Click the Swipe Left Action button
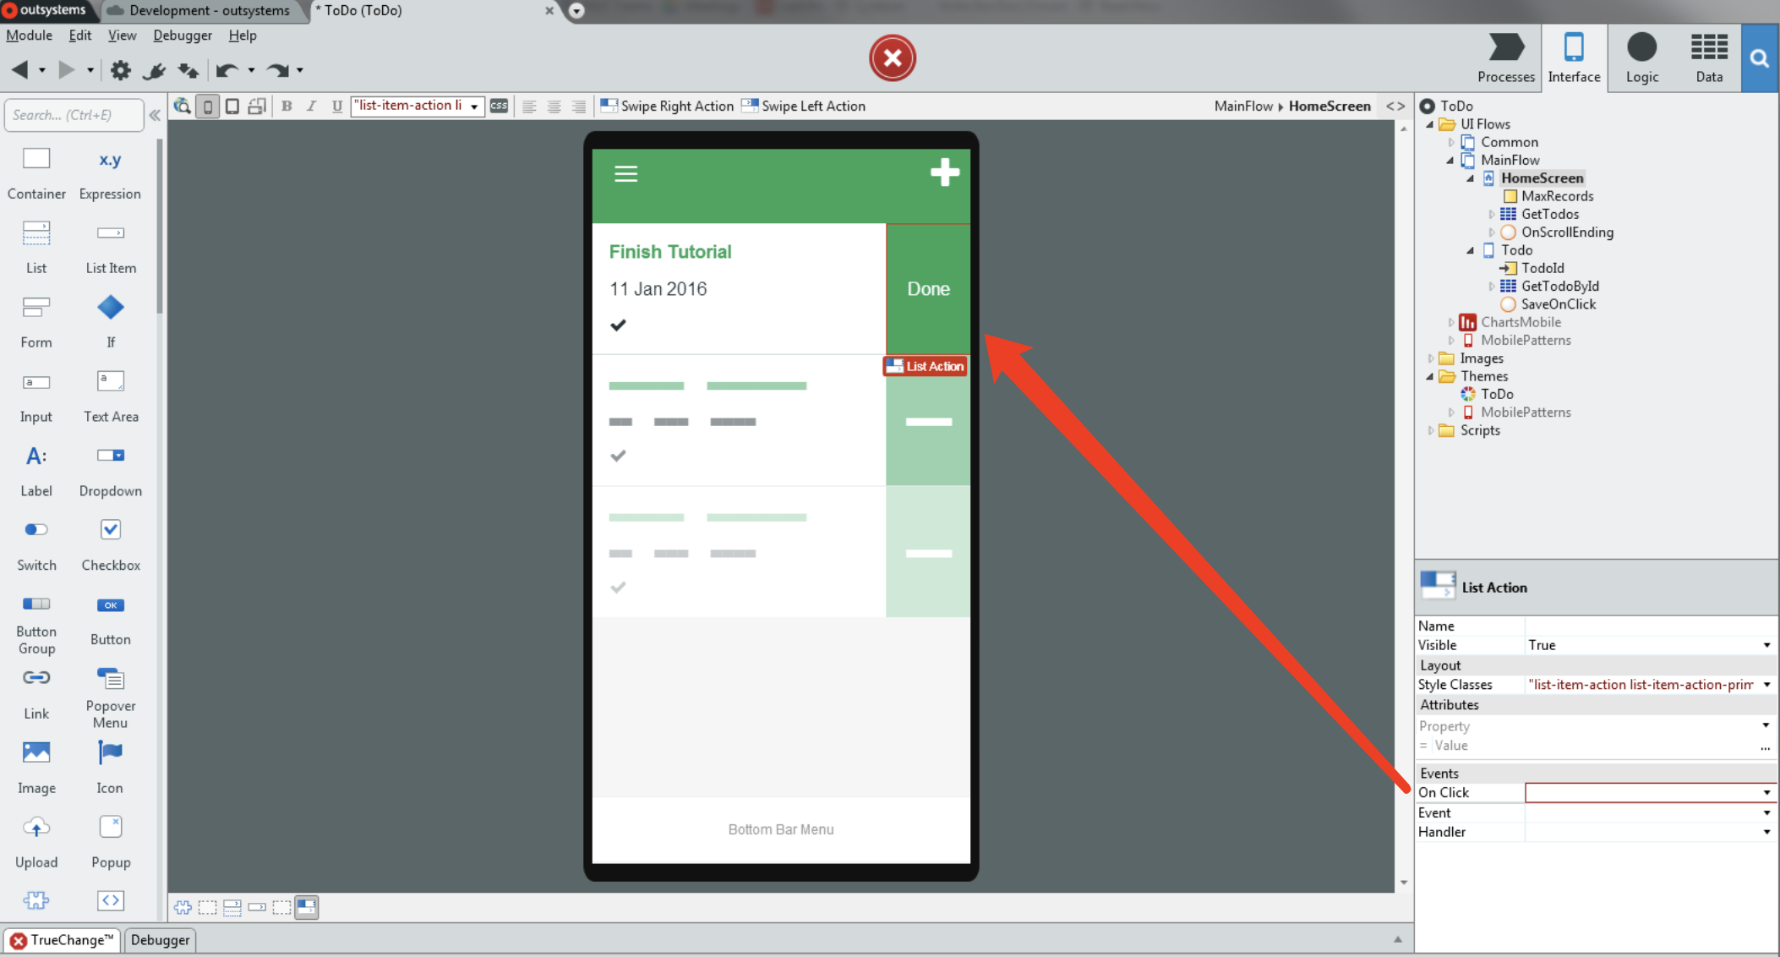Viewport: 1780px width, 957px height. [804, 106]
